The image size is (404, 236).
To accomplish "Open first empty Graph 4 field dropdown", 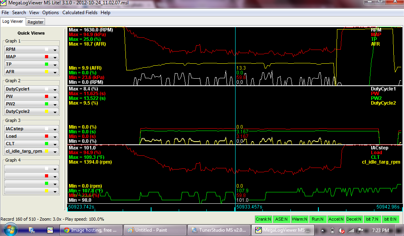I will tap(55, 169).
